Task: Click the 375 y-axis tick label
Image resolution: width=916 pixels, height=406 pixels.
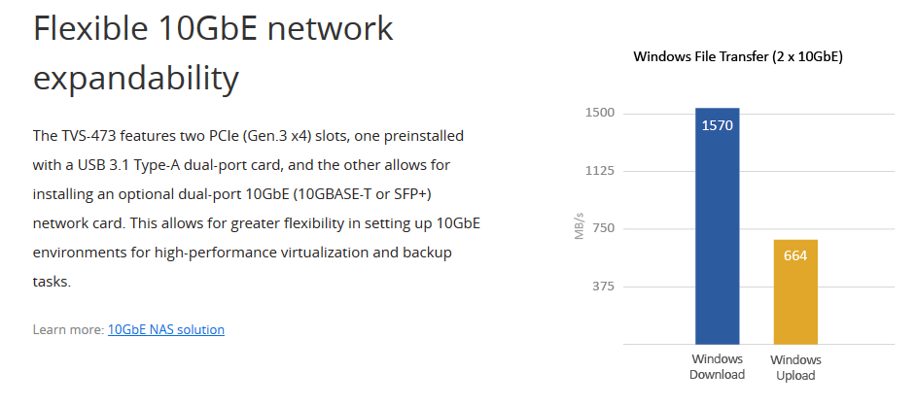Action: coord(604,287)
